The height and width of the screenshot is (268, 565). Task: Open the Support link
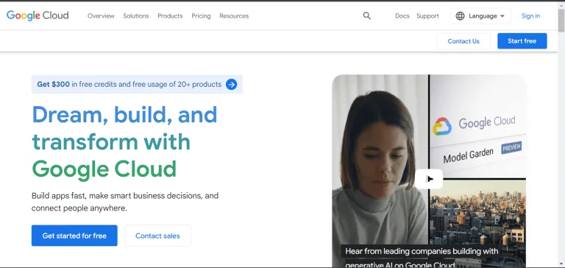pyautogui.click(x=427, y=16)
